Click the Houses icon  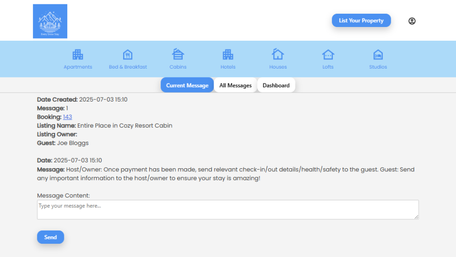pyautogui.click(x=278, y=54)
